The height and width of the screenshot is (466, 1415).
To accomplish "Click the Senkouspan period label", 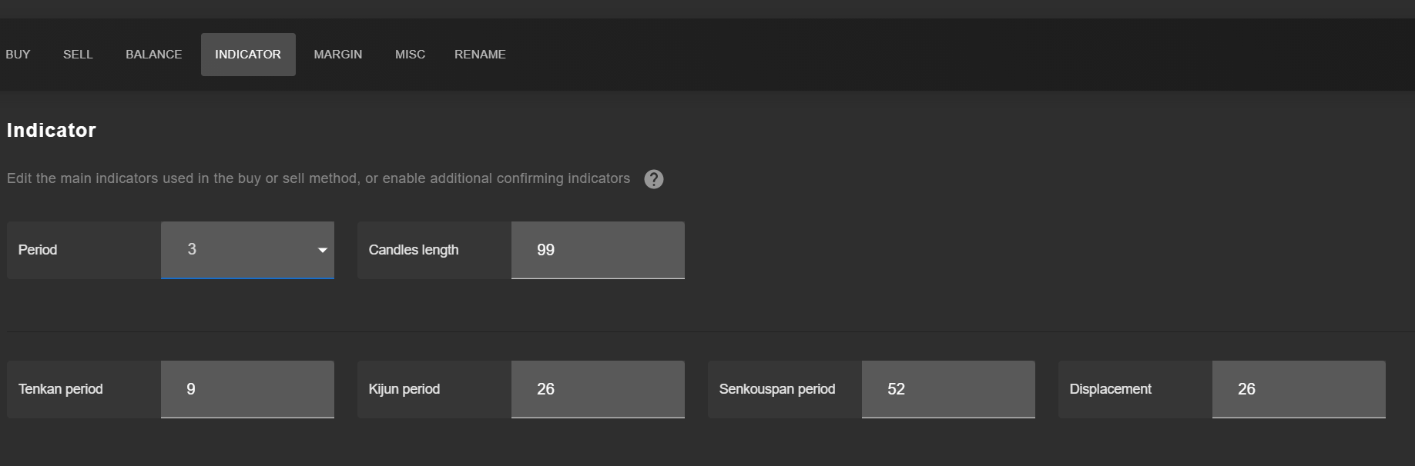I will (x=777, y=389).
